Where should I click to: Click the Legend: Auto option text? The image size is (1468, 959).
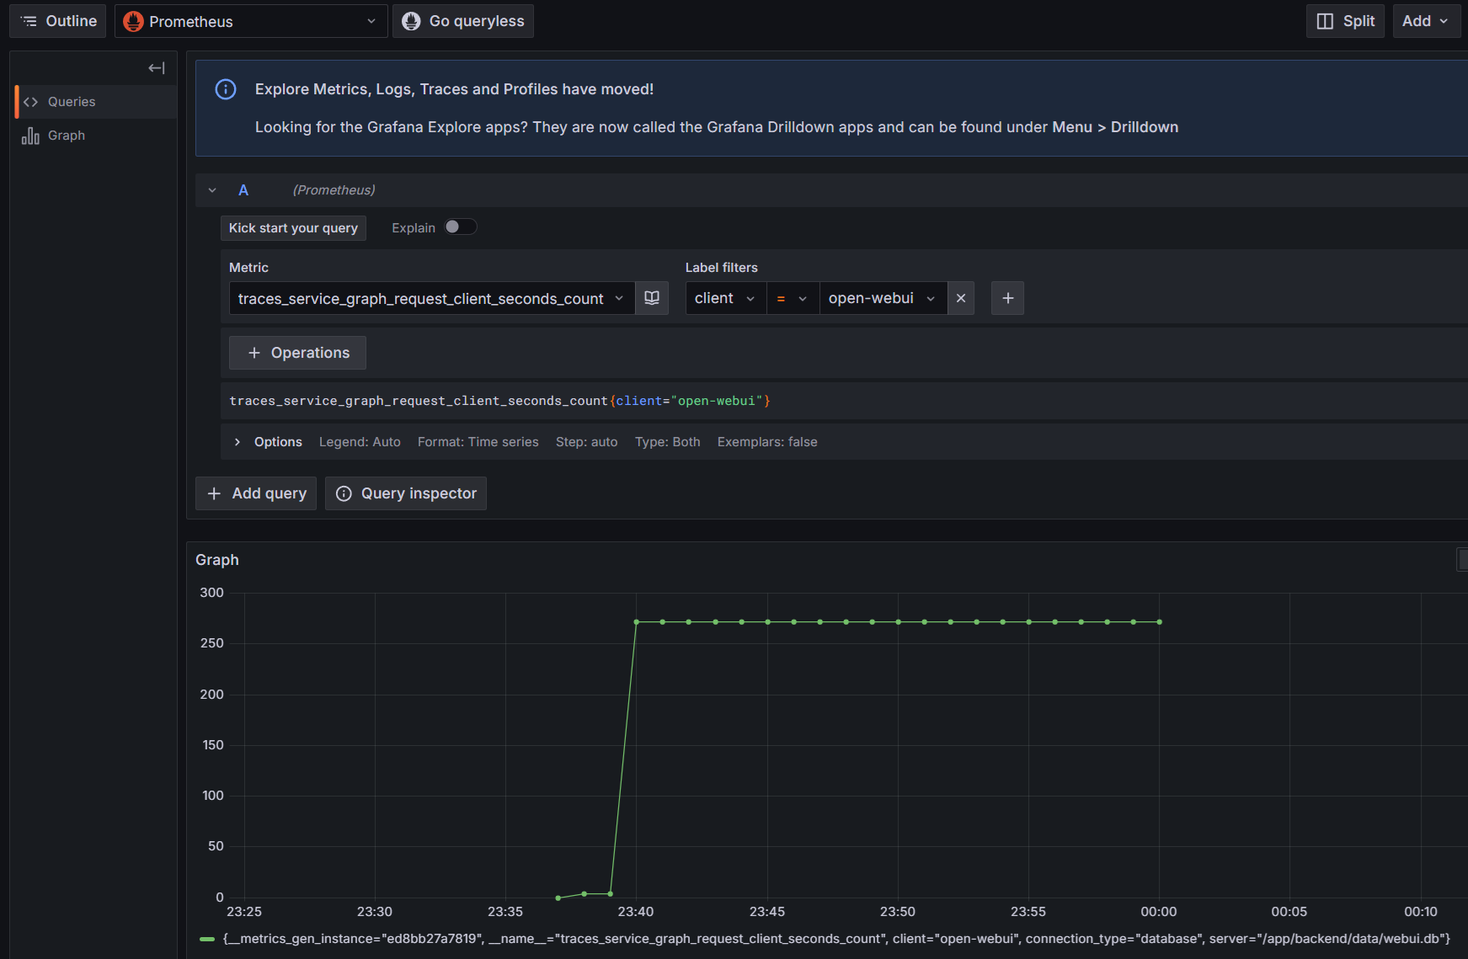(x=360, y=442)
